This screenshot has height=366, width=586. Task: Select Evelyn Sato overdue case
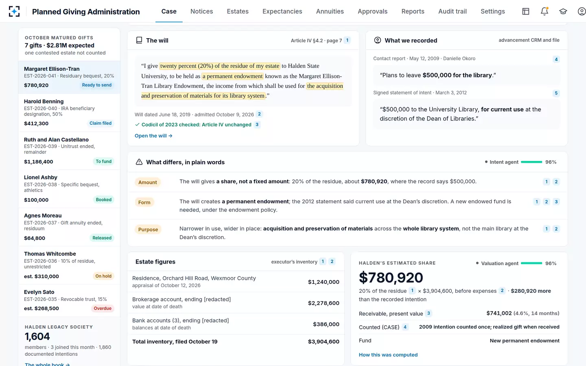69,301
